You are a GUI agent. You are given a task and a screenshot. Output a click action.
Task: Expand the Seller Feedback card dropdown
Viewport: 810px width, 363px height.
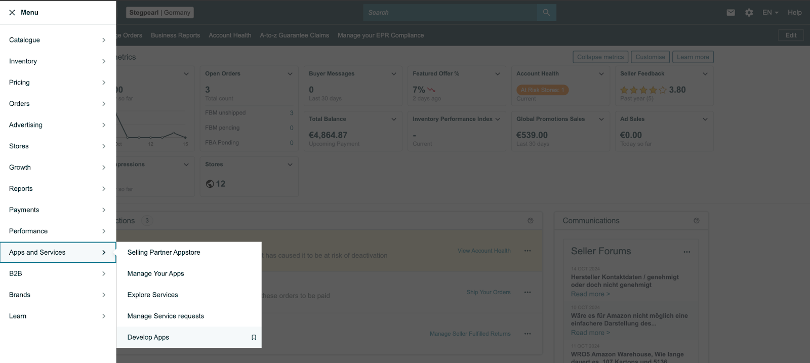point(705,74)
